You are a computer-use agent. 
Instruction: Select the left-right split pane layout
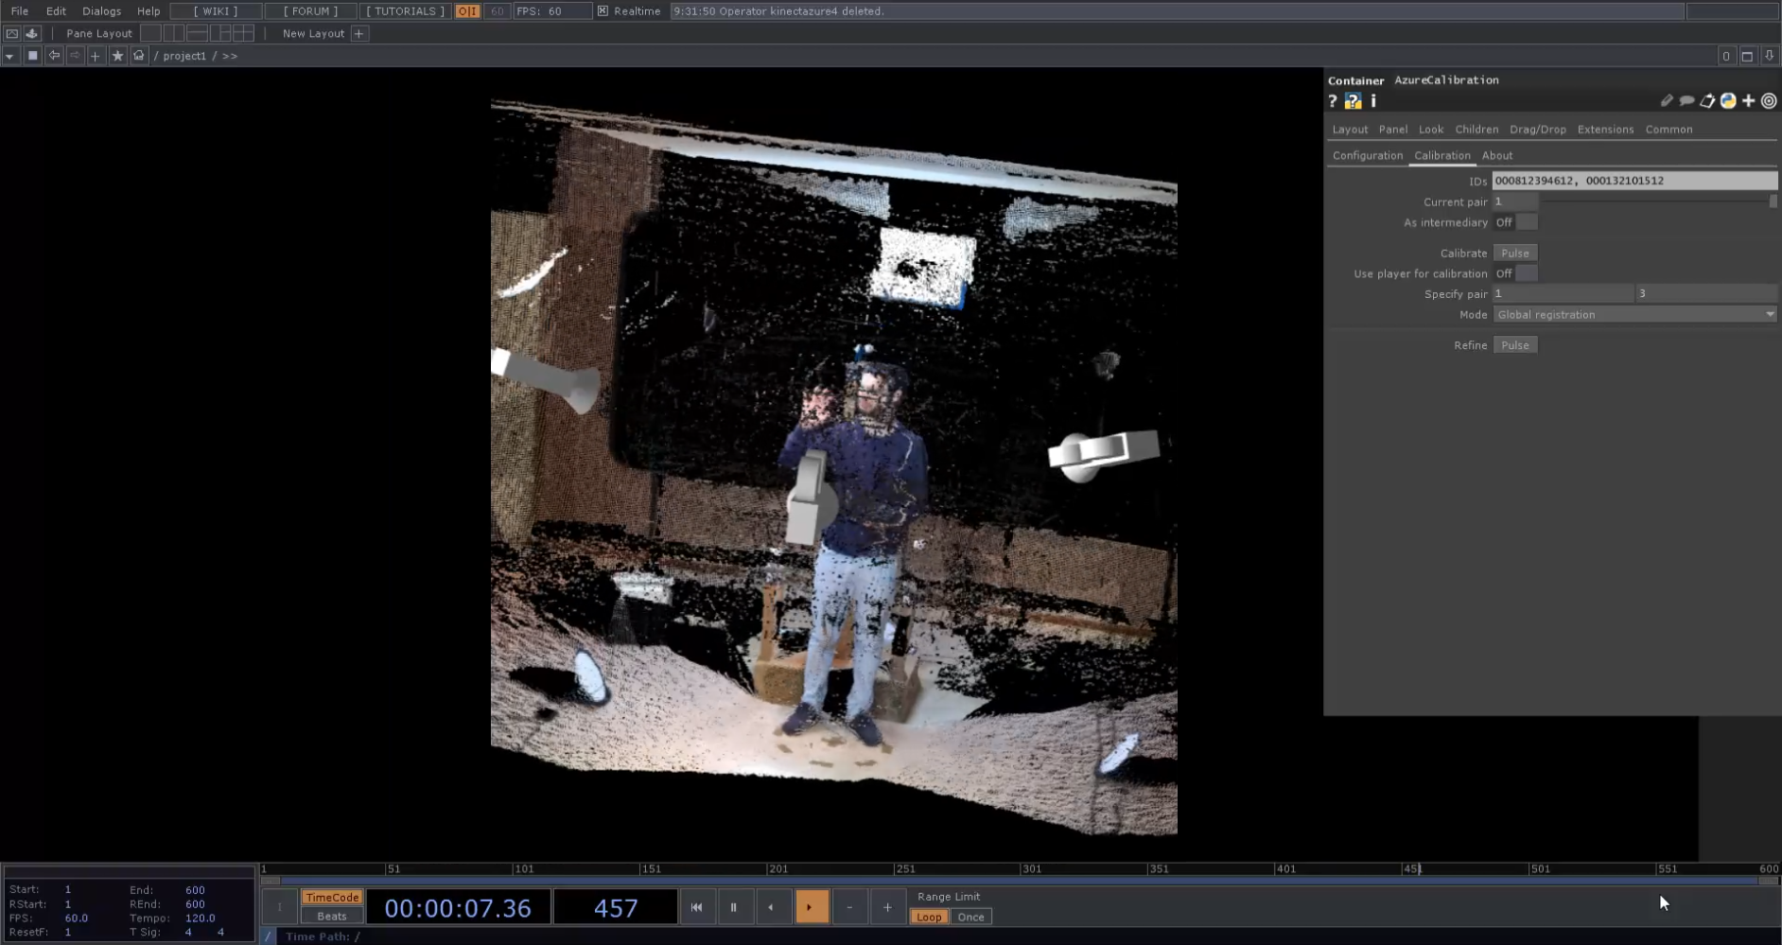click(x=174, y=33)
